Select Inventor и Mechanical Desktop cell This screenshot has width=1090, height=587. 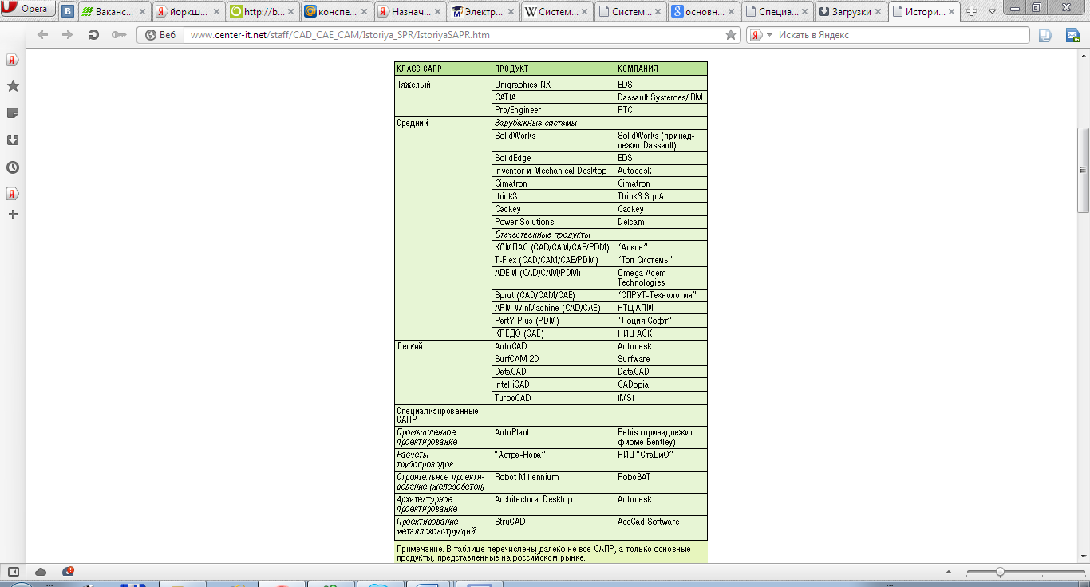553,171
